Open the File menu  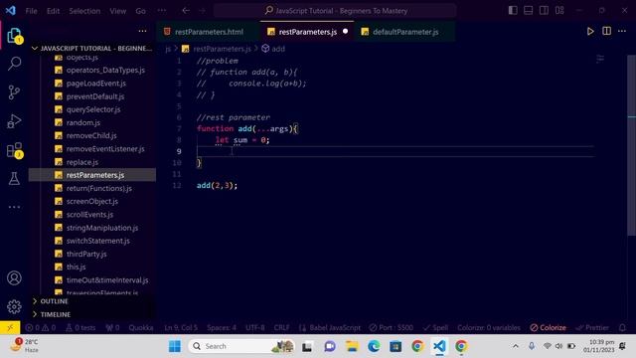(x=31, y=11)
